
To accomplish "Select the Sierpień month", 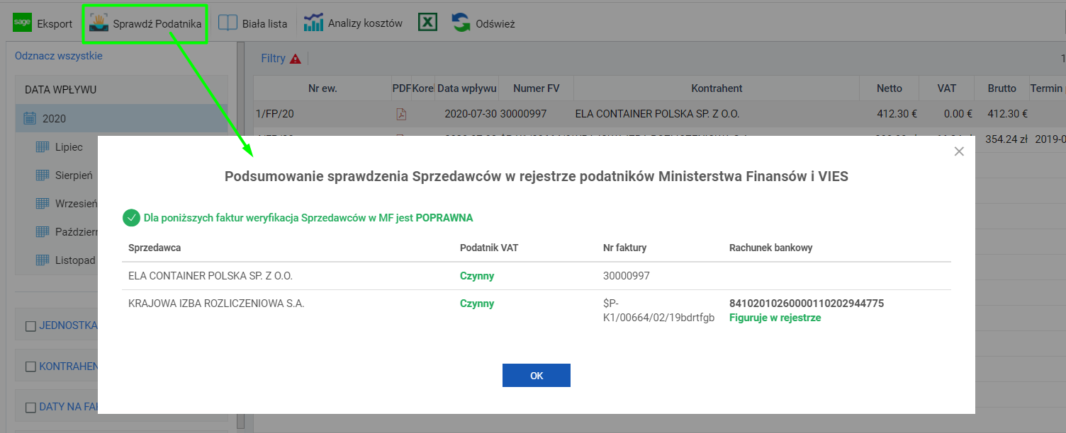I will (x=74, y=175).
